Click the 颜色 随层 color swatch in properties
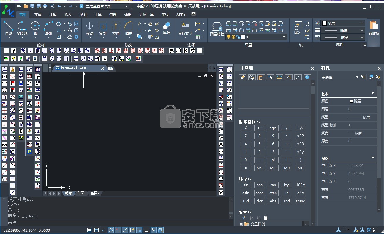 pyautogui.click(x=352, y=101)
